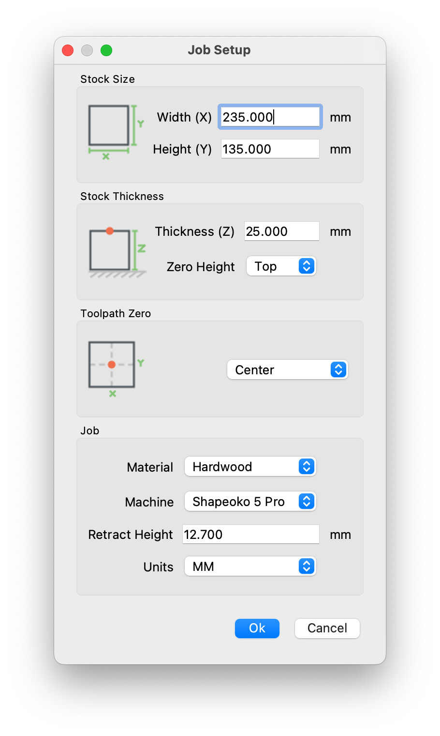This screenshot has height=736, width=440.
Task: Click the Retract Height input field
Action: pos(250,535)
